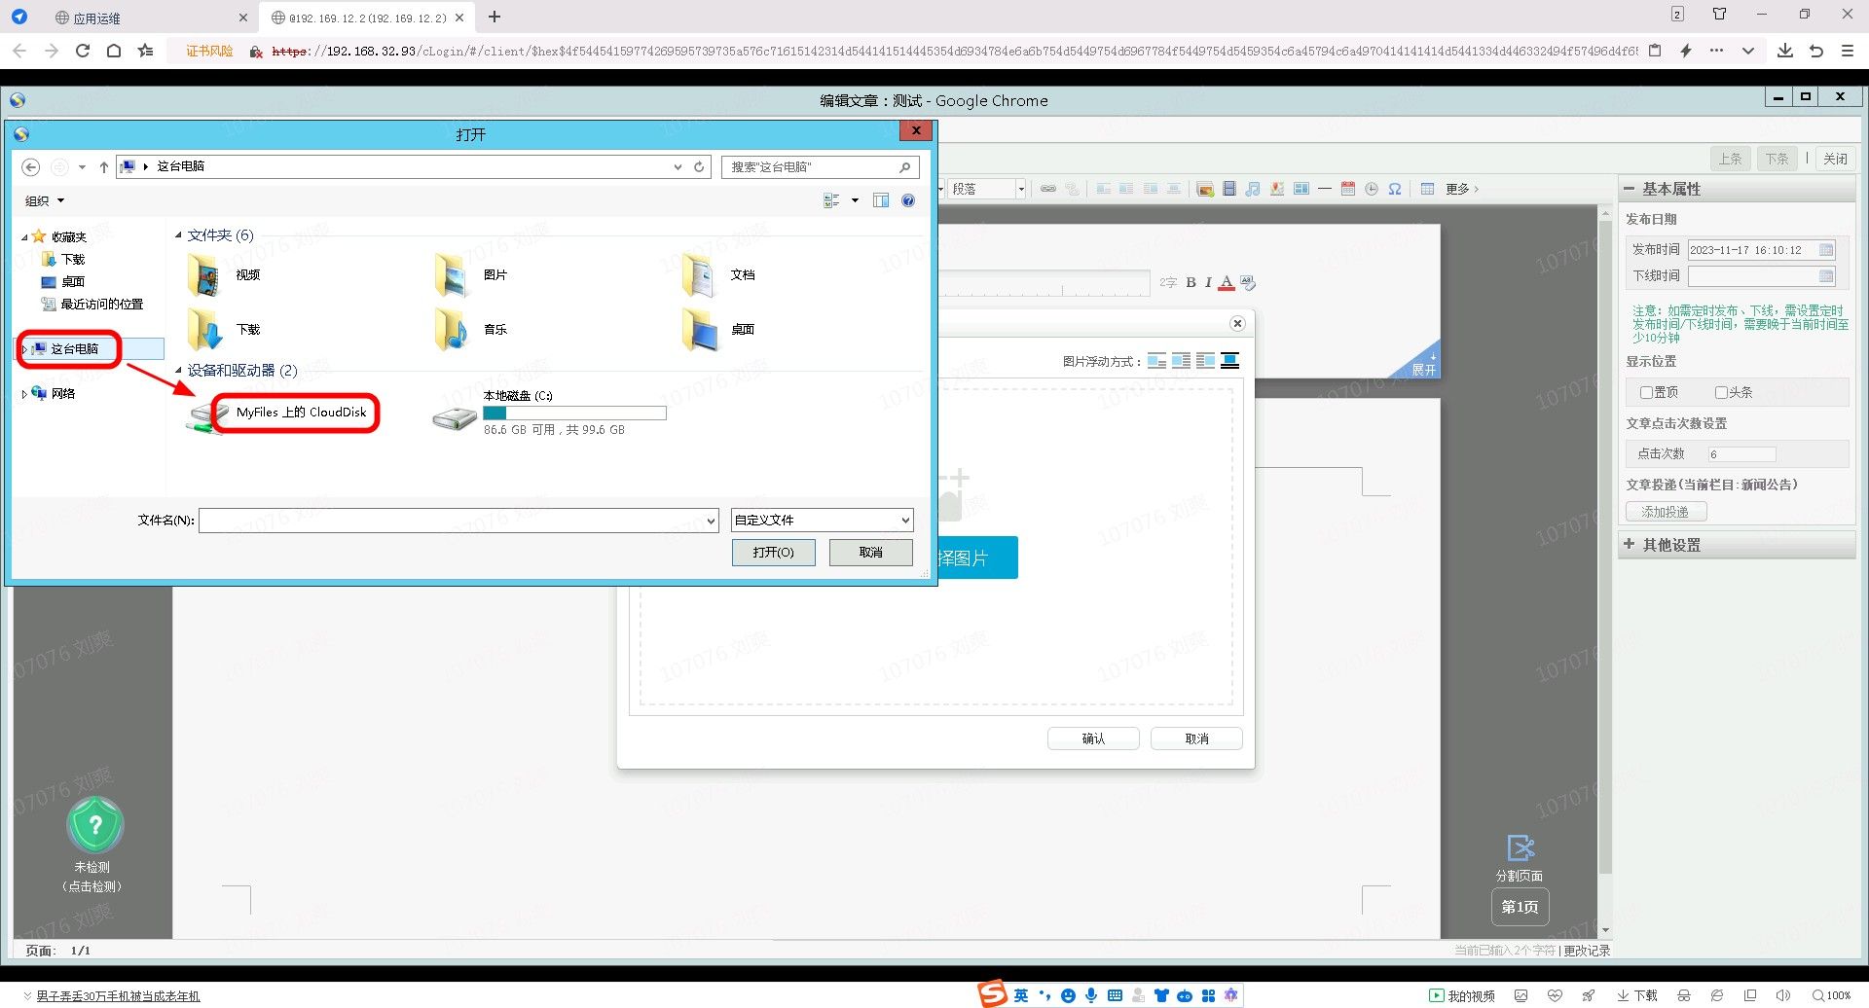Click the bold B formatting icon
This screenshot has width=1869, height=1008.
click(1191, 282)
